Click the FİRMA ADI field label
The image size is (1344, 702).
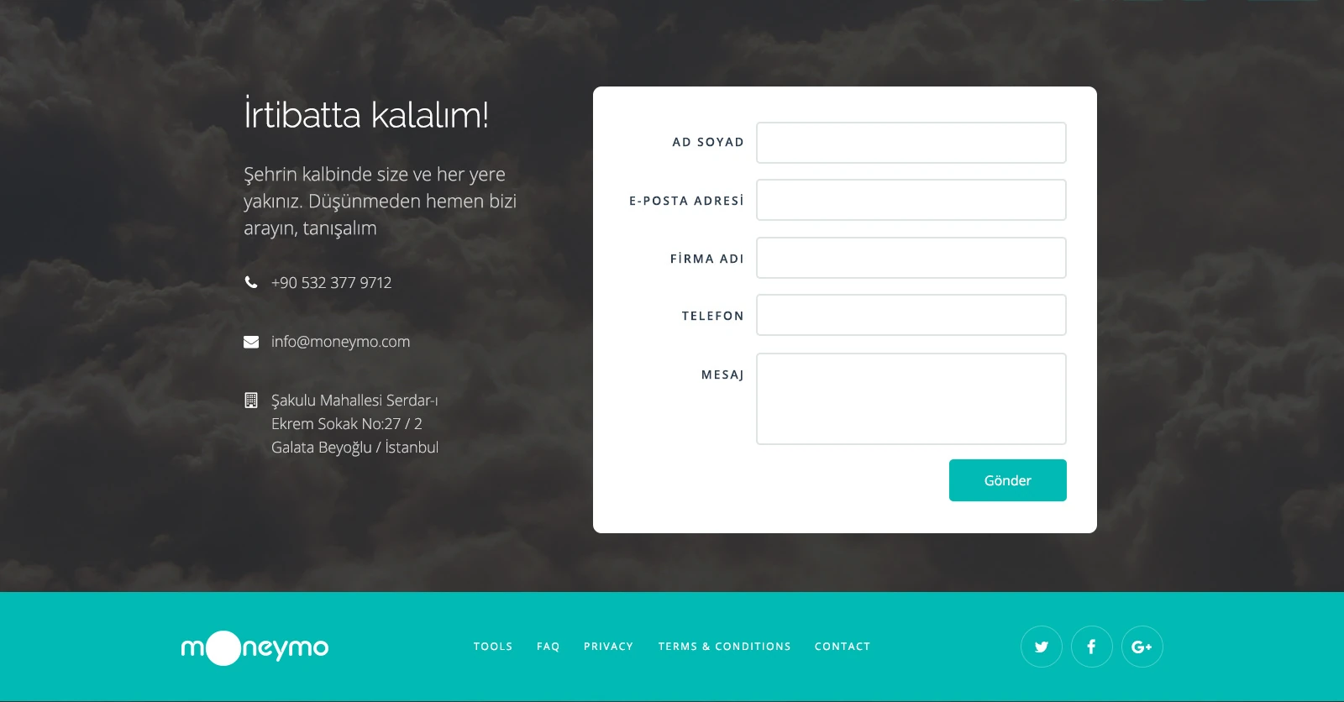(x=707, y=259)
